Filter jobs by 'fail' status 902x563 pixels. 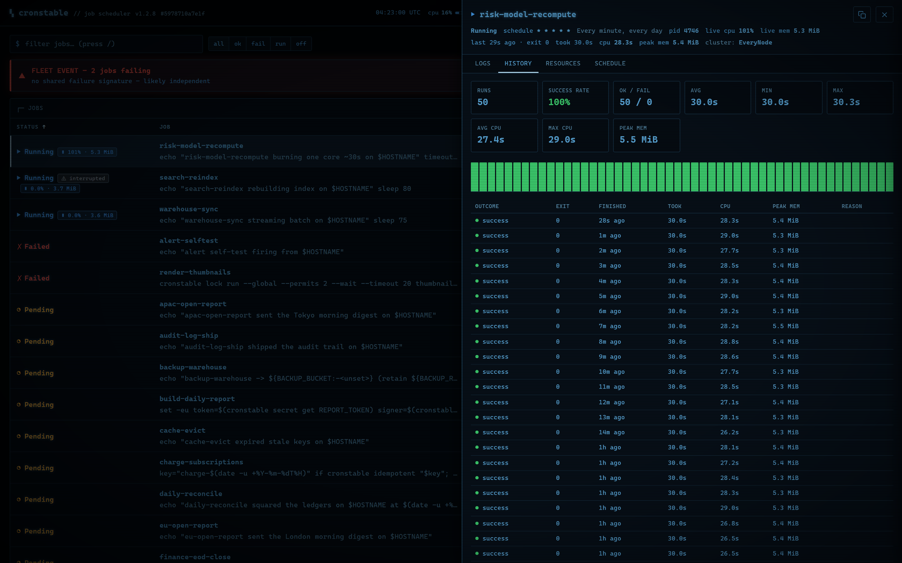(258, 44)
